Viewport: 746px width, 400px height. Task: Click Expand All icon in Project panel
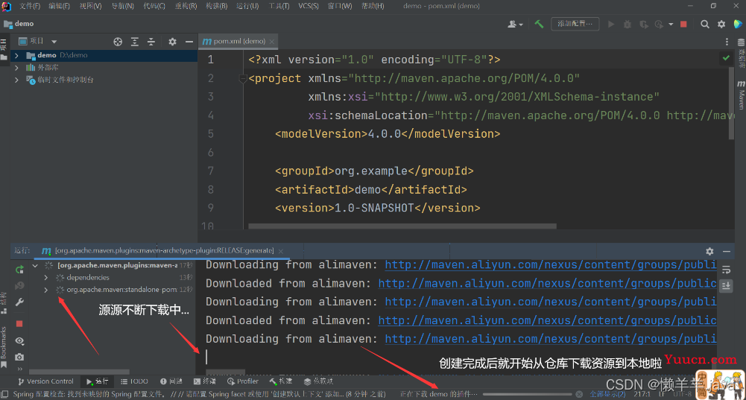pyautogui.click(x=135, y=42)
